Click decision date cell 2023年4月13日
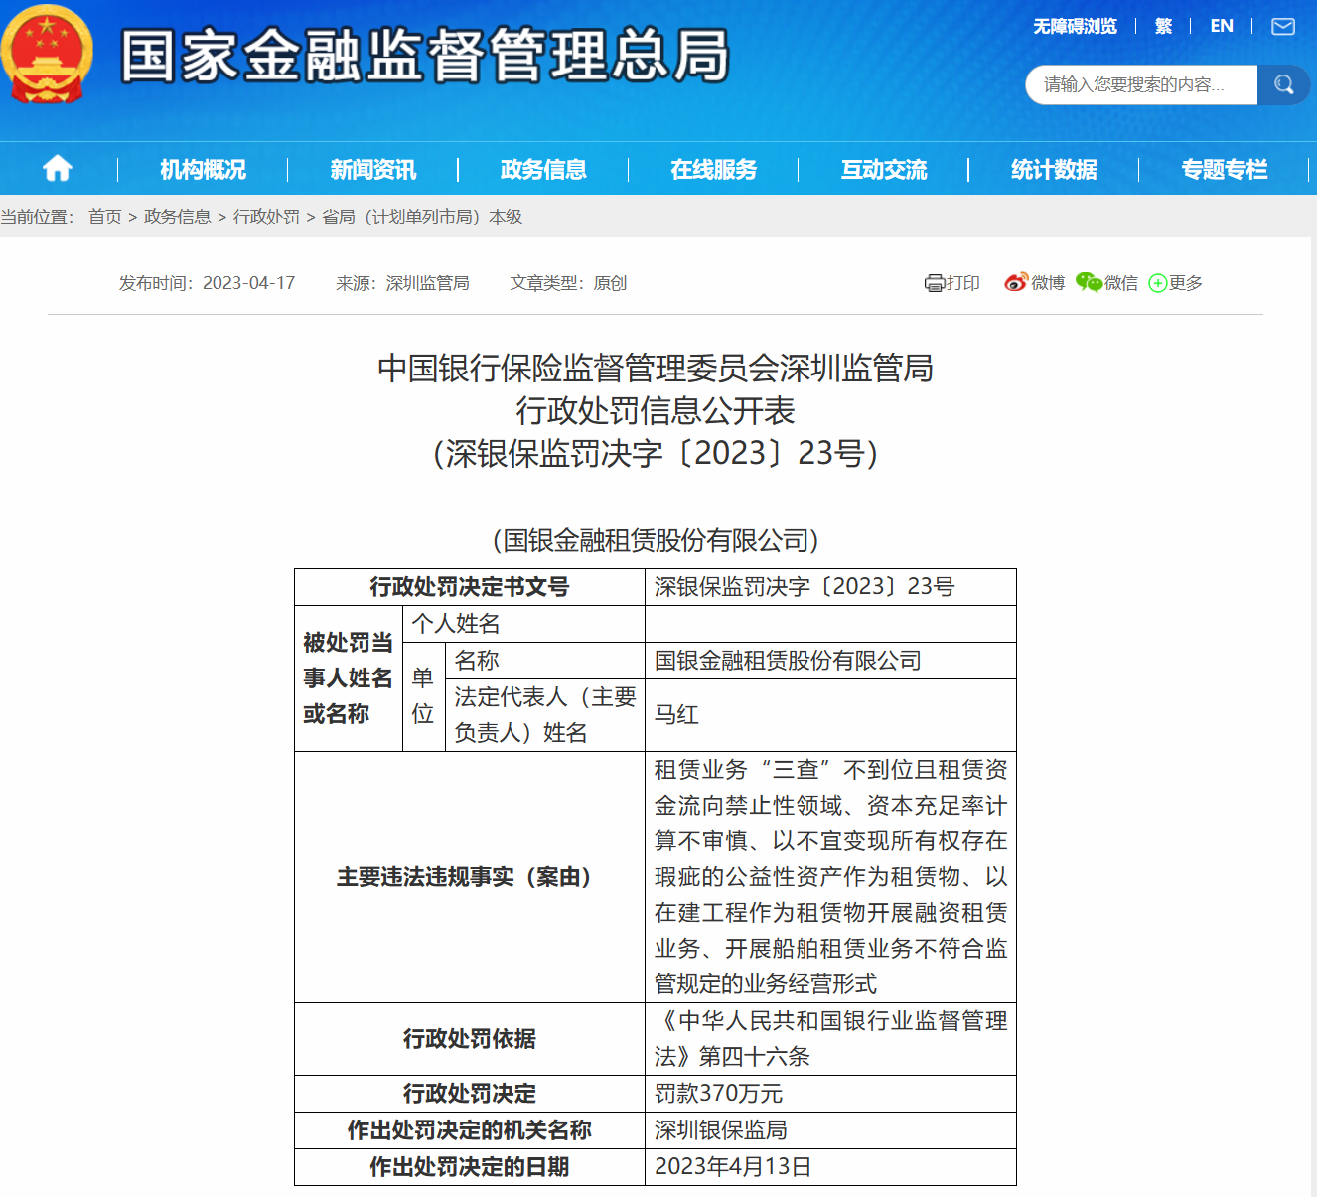Screen dimensions: 1317x1197 tap(830, 1167)
